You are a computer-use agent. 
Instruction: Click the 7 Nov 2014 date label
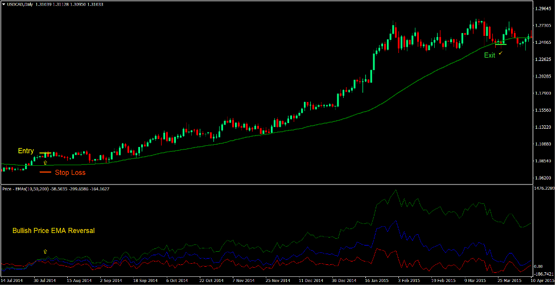[244, 280]
